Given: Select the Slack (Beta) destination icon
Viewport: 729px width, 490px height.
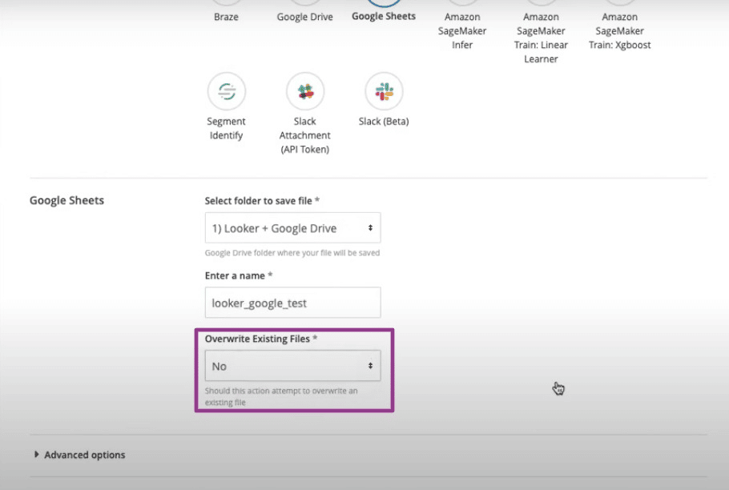Looking at the screenshot, I should [x=384, y=91].
